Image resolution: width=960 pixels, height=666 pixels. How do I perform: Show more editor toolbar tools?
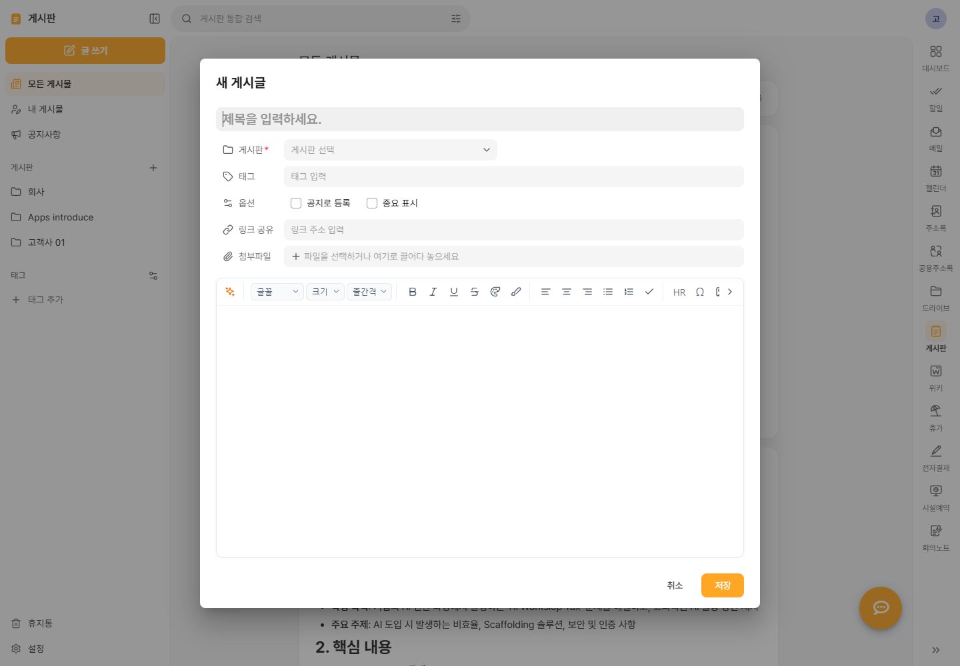pyautogui.click(x=730, y=292)
